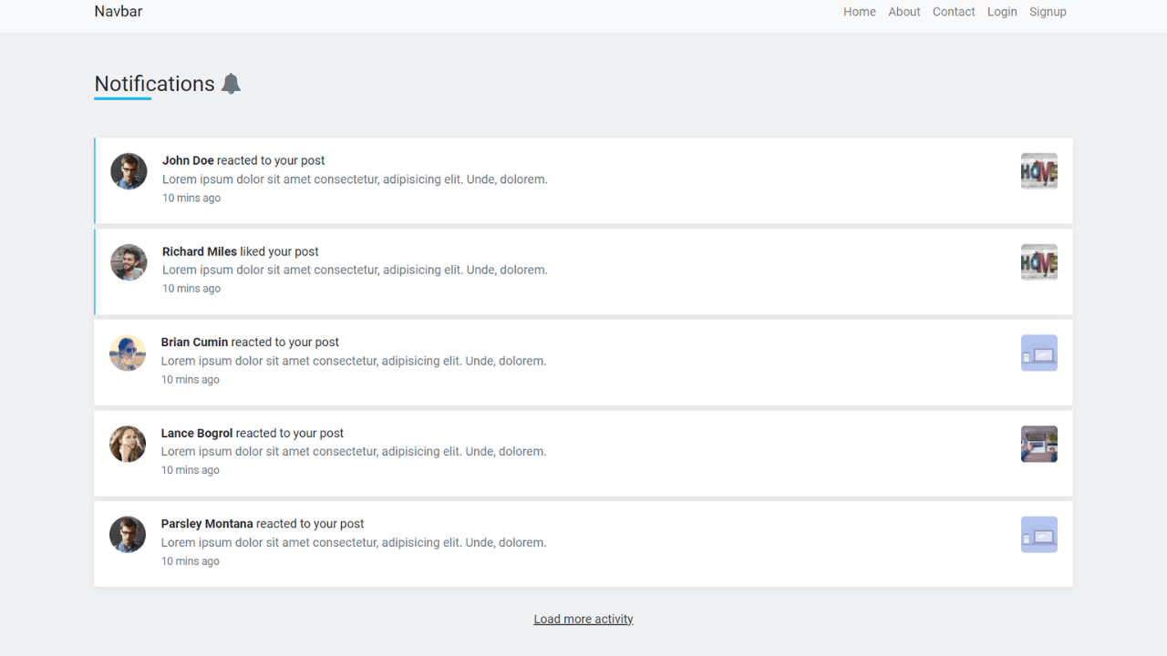Open the Contact page
1167x656 pixels.
(953, 12)
